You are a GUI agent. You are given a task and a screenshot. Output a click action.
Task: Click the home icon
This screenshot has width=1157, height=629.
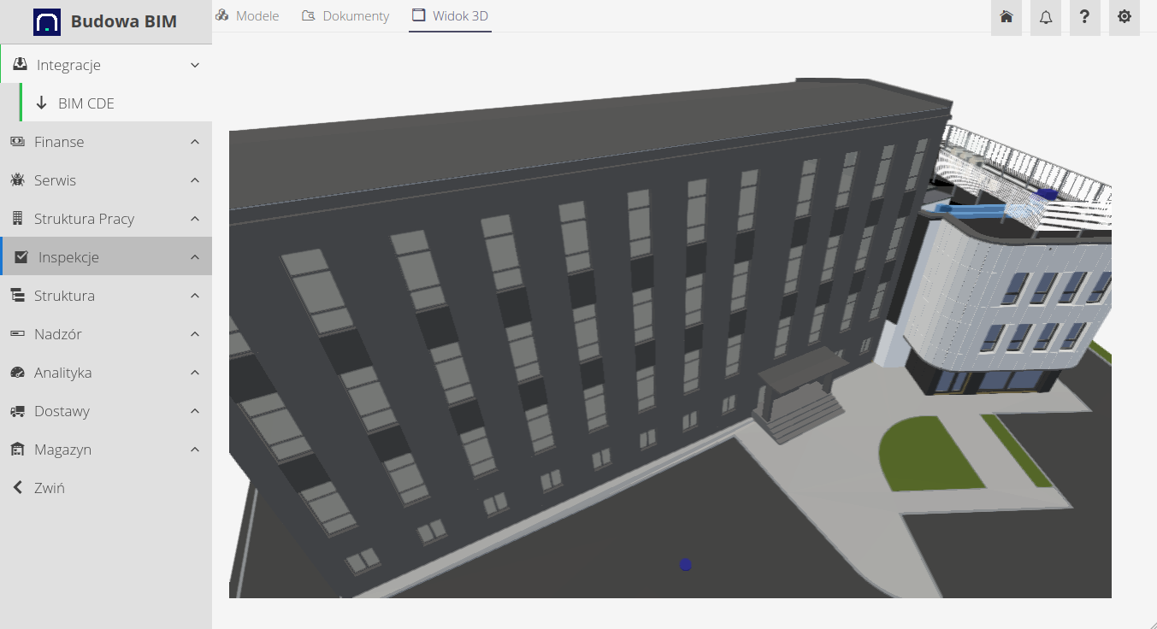(1006, 17)
